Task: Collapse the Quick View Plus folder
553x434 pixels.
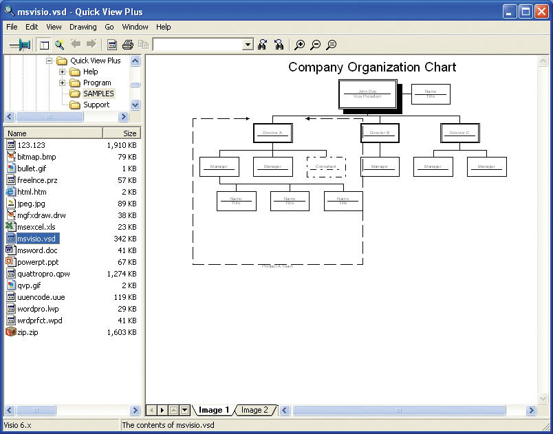Action: tap(50, 61)
